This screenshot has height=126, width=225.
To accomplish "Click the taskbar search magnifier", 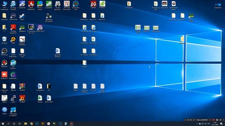I will point(8,124).
